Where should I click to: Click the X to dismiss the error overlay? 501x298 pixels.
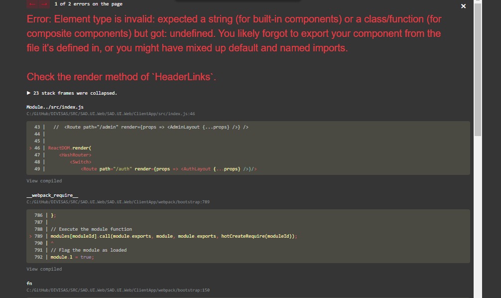click(x=463, y=6)
